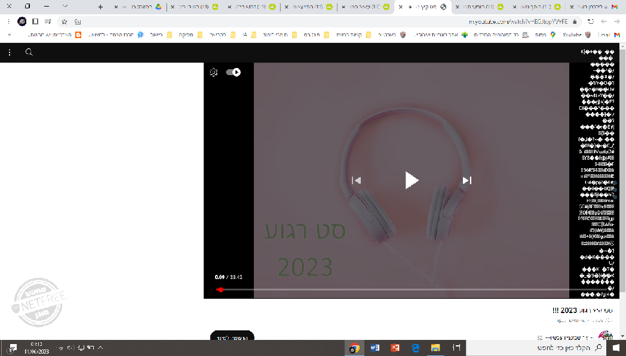
Task: Open the Chrome profile avatar
Action: click(22, 21)
